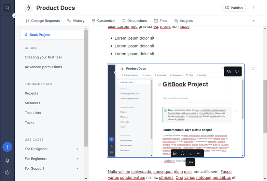This screenshot has width=267, height=181.
Task: Open the Projects page
Action: tap(32, 93)
